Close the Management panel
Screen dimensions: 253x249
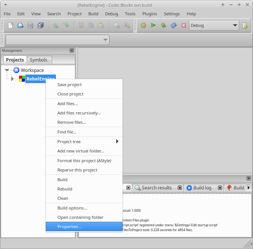coord(72,51)
